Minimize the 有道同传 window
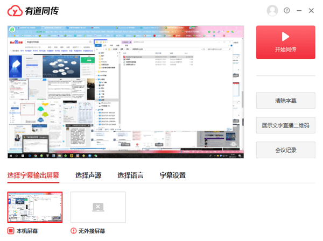The image size is (323, 241). pyautogui.click(x=299, y=11)
